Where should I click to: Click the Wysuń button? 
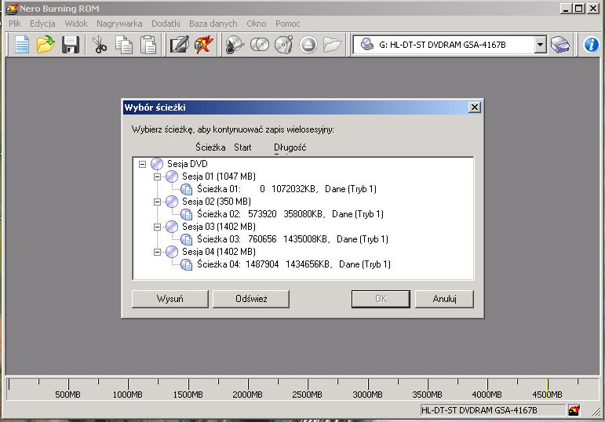[x=169, y=299]
